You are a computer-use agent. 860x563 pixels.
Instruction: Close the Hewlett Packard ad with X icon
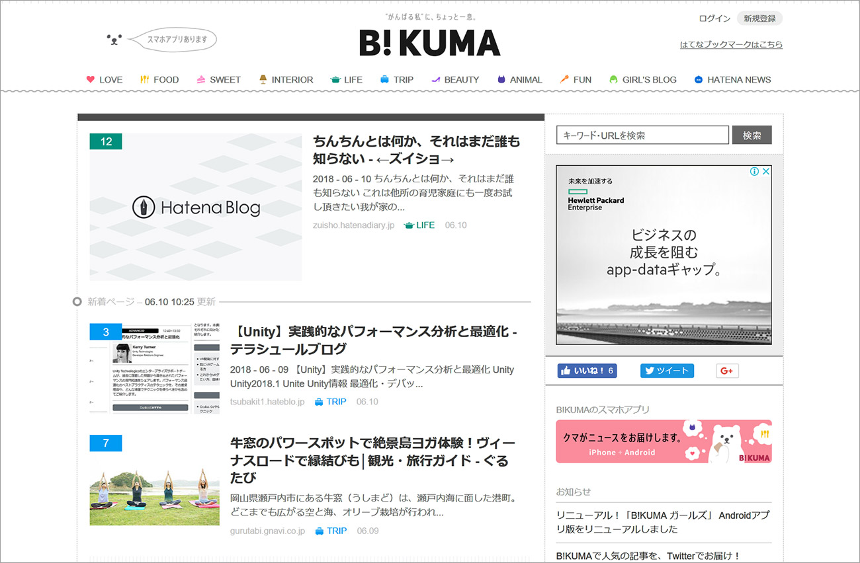pyautogui.click(x=766, y=171)
